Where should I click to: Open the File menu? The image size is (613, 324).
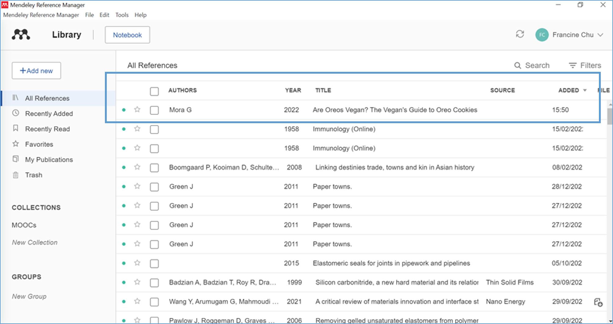[89, 15]
